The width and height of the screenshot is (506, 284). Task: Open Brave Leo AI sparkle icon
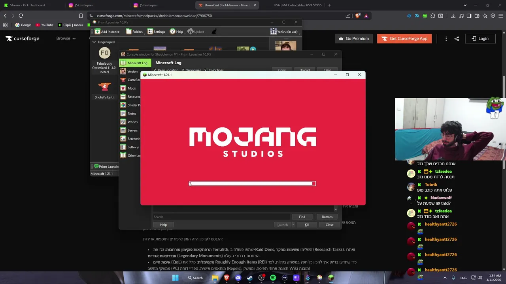coord(485,16)
